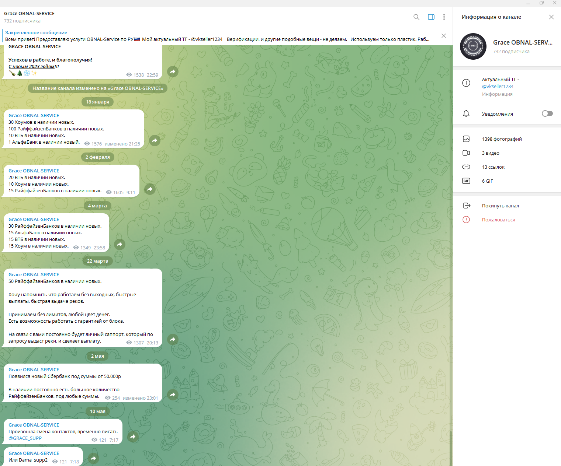Open the photos icon for 1398 фотографий
This screenshot has width=561, height=466.
click(466, 139)
